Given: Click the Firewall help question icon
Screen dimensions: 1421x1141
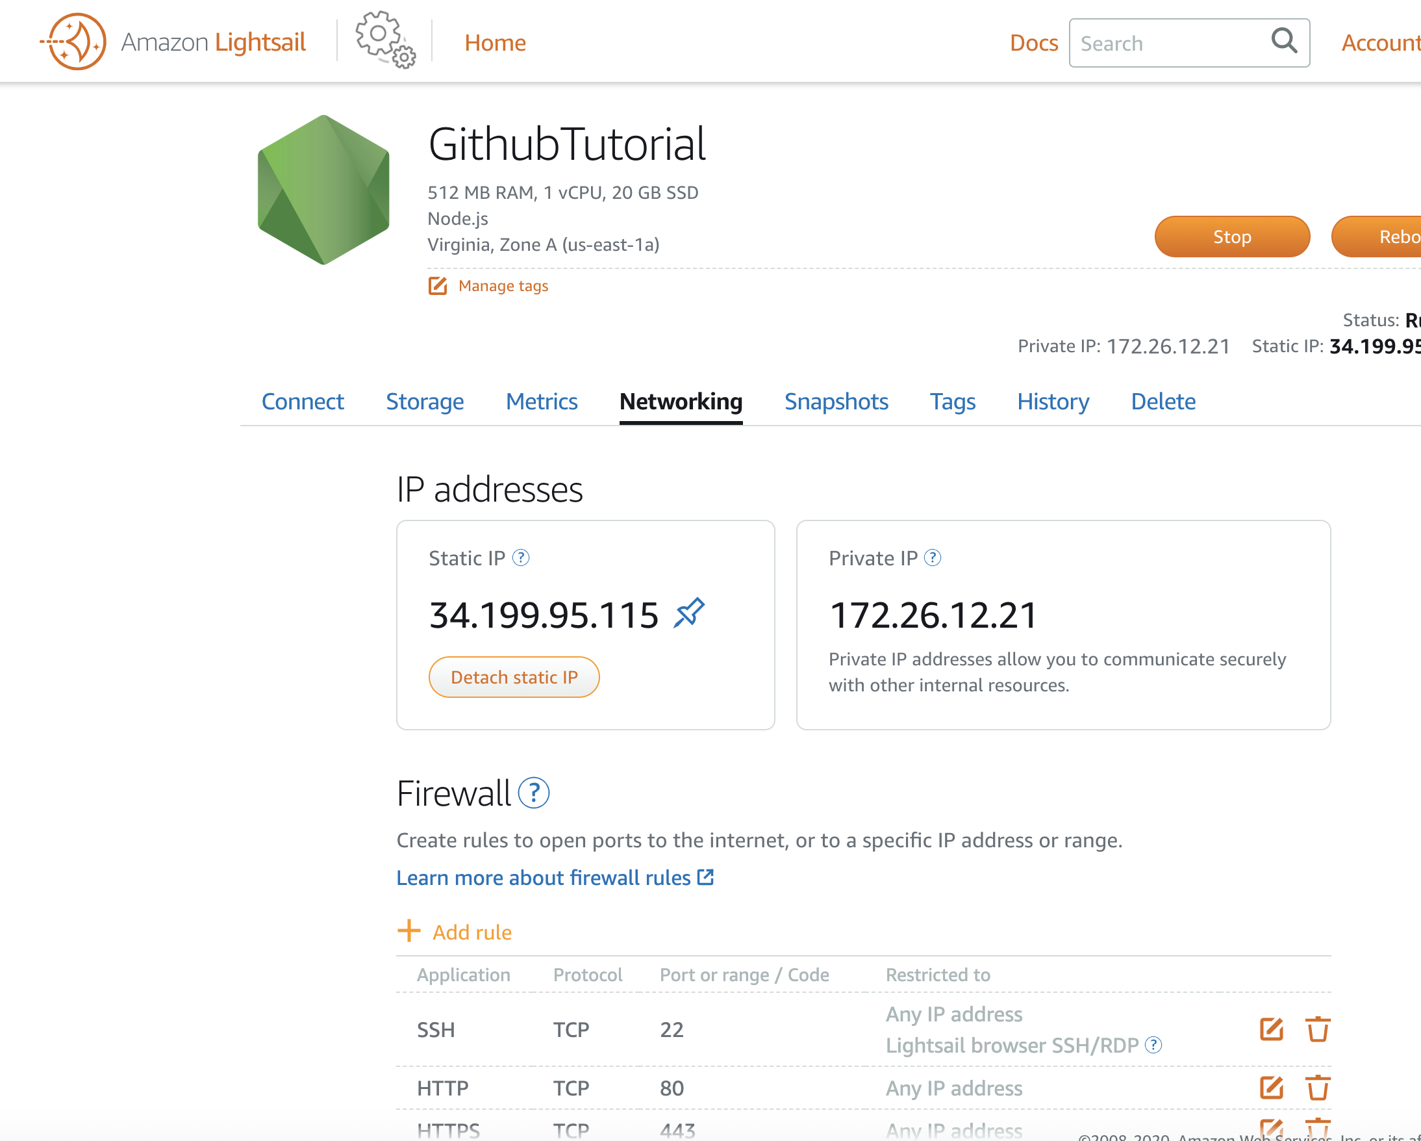Looking at the screenshot, I should pos(533,793).
